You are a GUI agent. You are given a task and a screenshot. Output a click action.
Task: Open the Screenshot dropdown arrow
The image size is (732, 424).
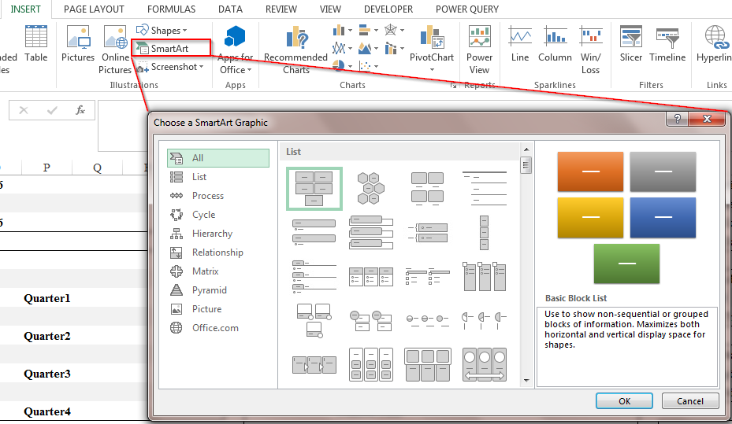tap(201, 67)
